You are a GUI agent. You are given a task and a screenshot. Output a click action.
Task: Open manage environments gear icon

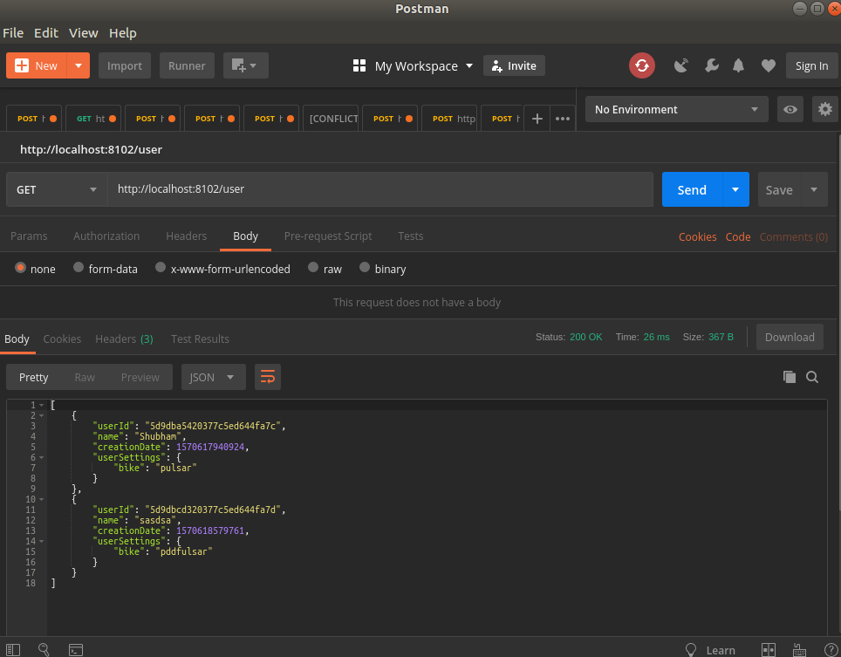coord(824,109)
